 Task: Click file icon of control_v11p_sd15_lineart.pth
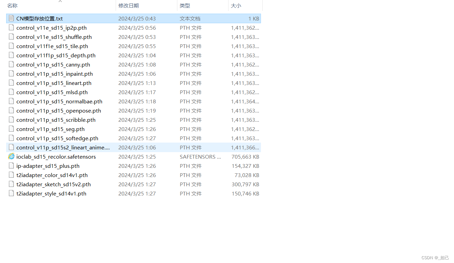11,83
